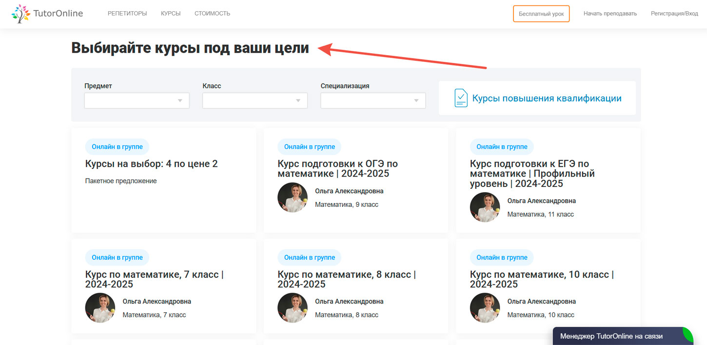Open the ОГЭ по математике course title
This screenshot has width=707, height=345.
click(338, 168)
